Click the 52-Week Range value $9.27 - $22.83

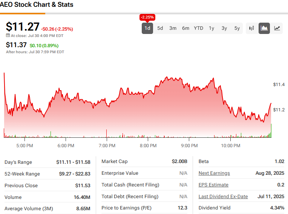pyautogui.click(x=75, y=174)
